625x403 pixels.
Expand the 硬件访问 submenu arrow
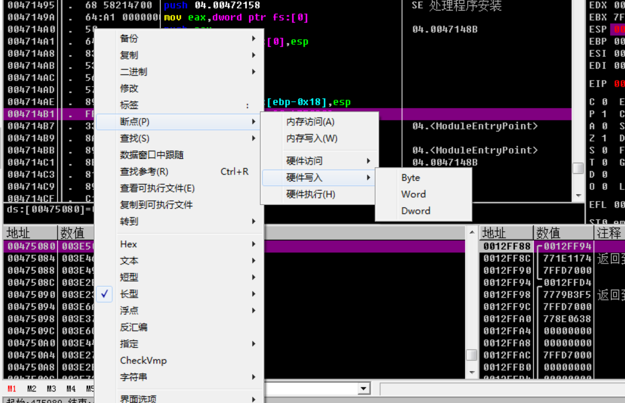tap(369, 161)
